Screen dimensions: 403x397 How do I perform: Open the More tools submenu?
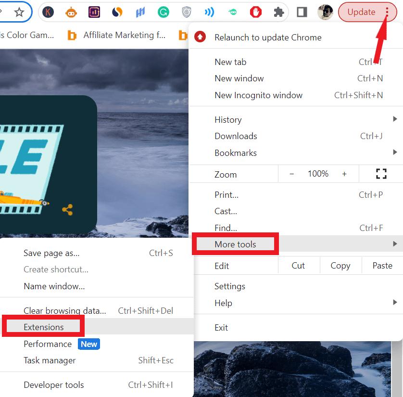point(235,244)
